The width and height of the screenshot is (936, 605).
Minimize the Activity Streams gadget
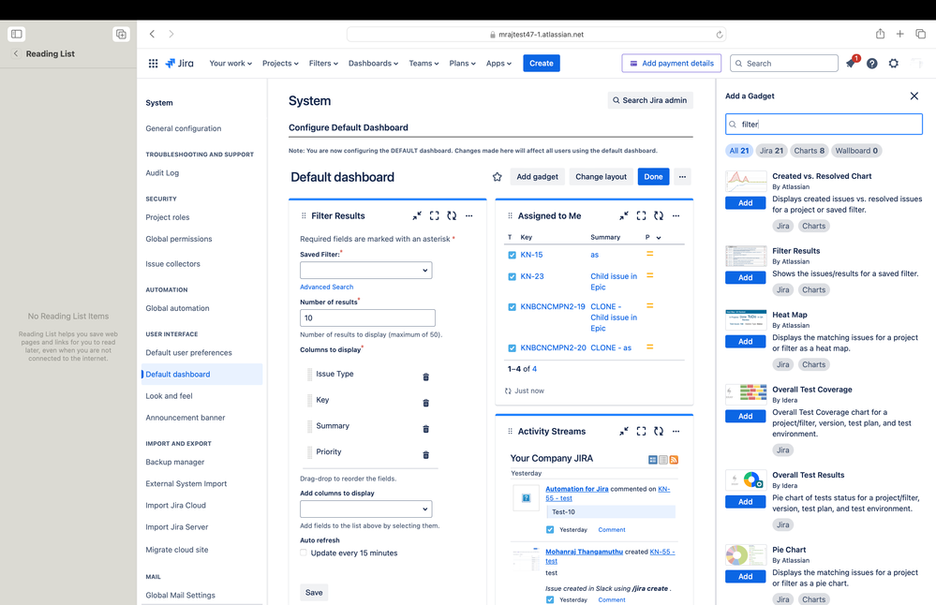click(x=624, y=432)
